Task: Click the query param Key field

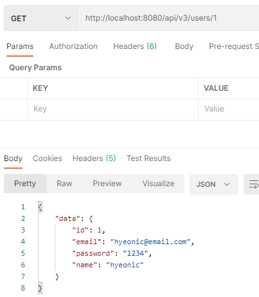Action: tap(112, 109)
